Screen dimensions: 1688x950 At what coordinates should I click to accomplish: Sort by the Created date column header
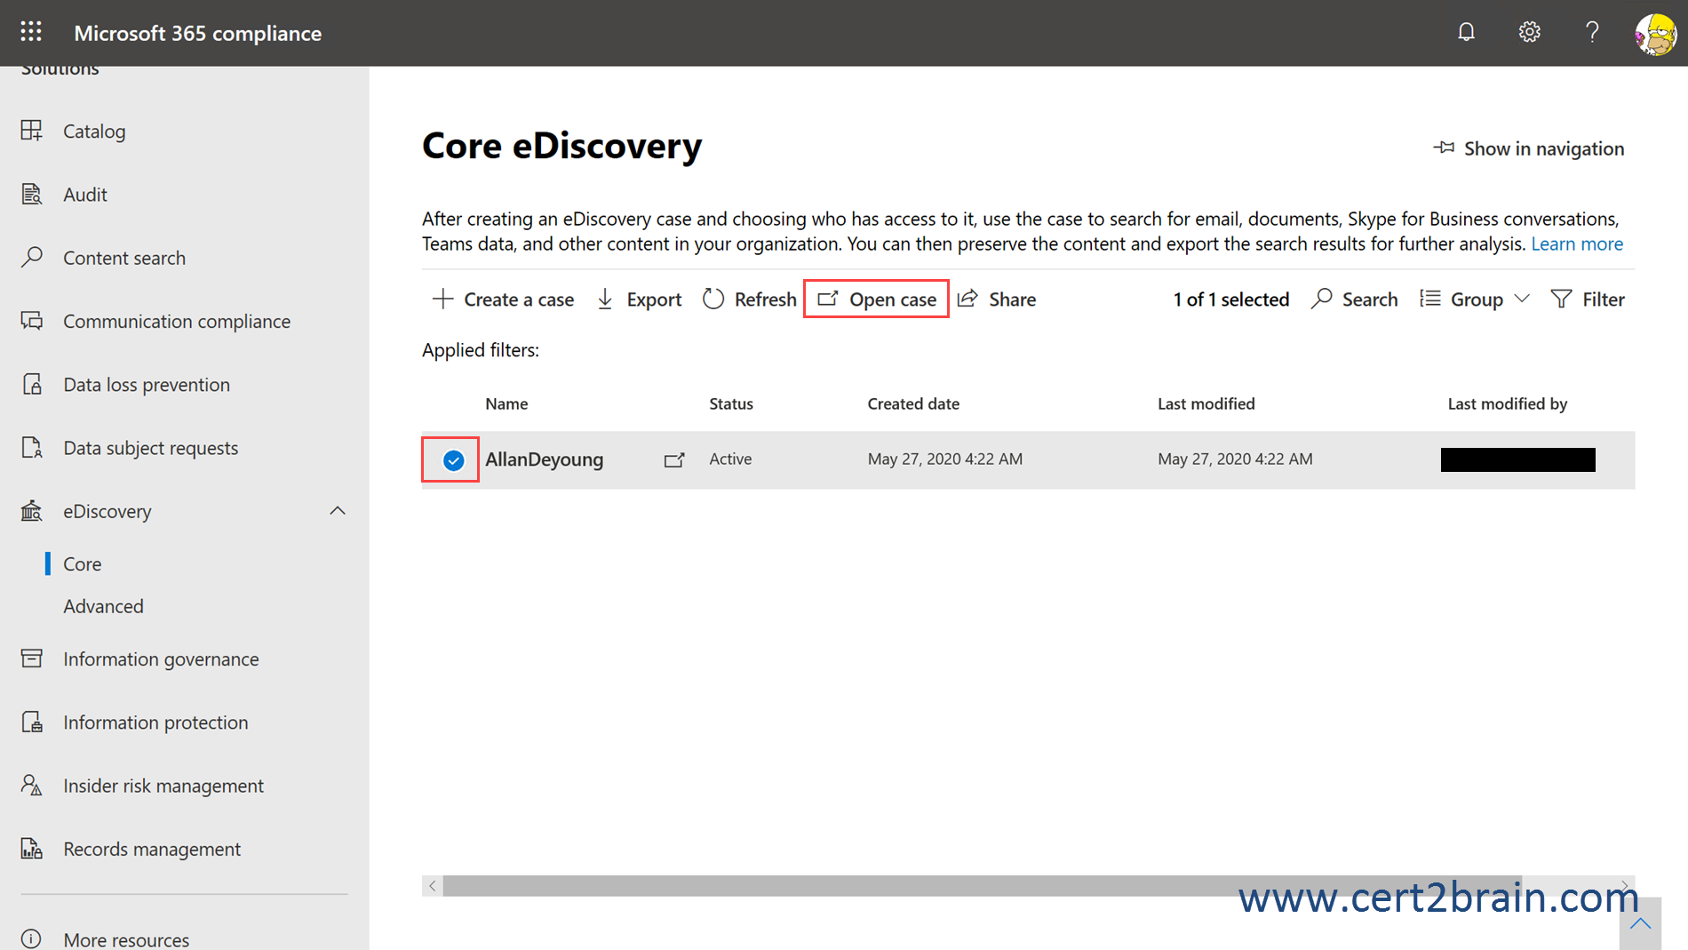[x=913, y=403]
